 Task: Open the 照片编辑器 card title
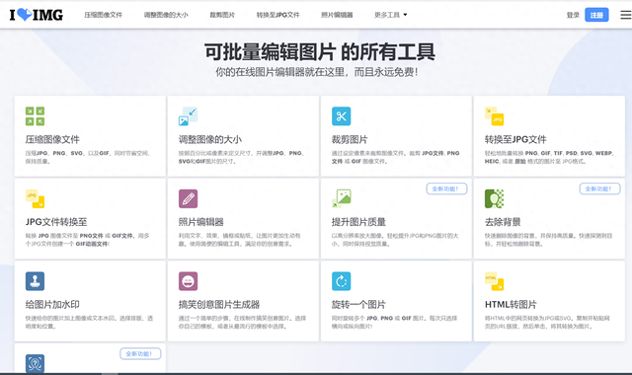[200, 222]
